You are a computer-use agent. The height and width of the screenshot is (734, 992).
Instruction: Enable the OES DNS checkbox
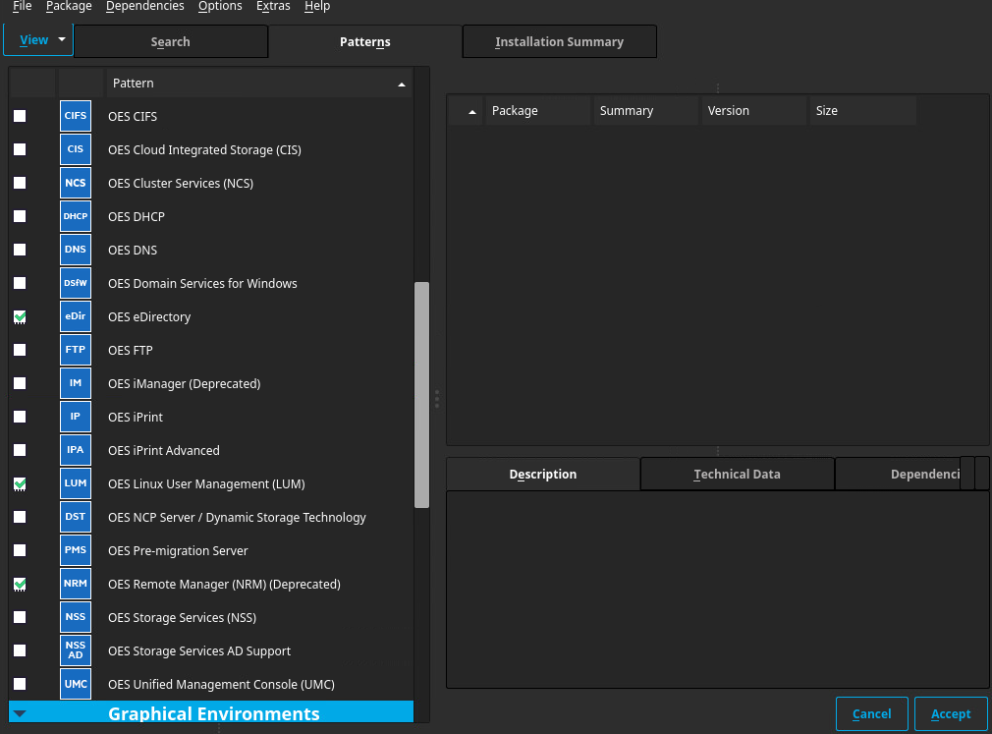click(x=20, y=250)
